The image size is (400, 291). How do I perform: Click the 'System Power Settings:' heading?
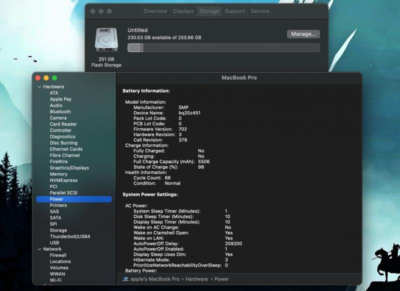[150, 194]
